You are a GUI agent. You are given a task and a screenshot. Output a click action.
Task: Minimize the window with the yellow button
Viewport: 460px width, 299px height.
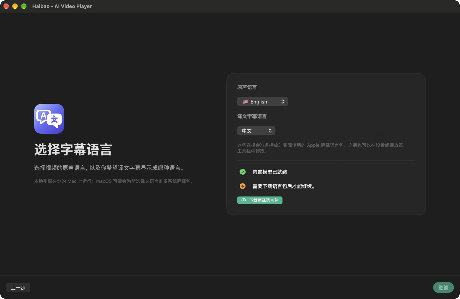pos(15,6)
